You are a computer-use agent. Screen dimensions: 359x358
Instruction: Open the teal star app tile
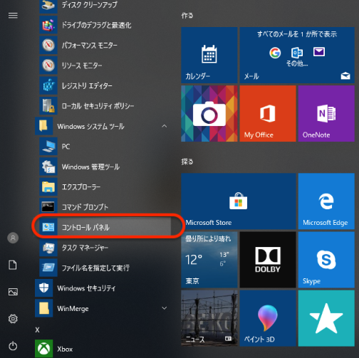tap(326, 318)
